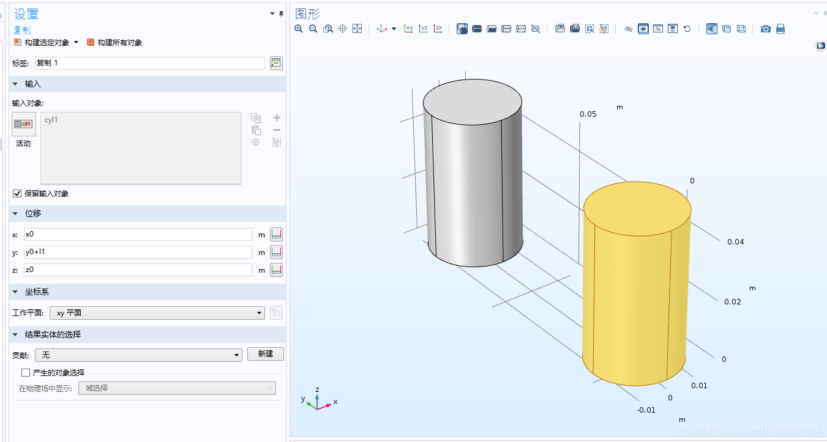This screenshot has width=827, height=442.
Task: Toggle the 活动 OFF selection switch
Action: pos(23,124)
